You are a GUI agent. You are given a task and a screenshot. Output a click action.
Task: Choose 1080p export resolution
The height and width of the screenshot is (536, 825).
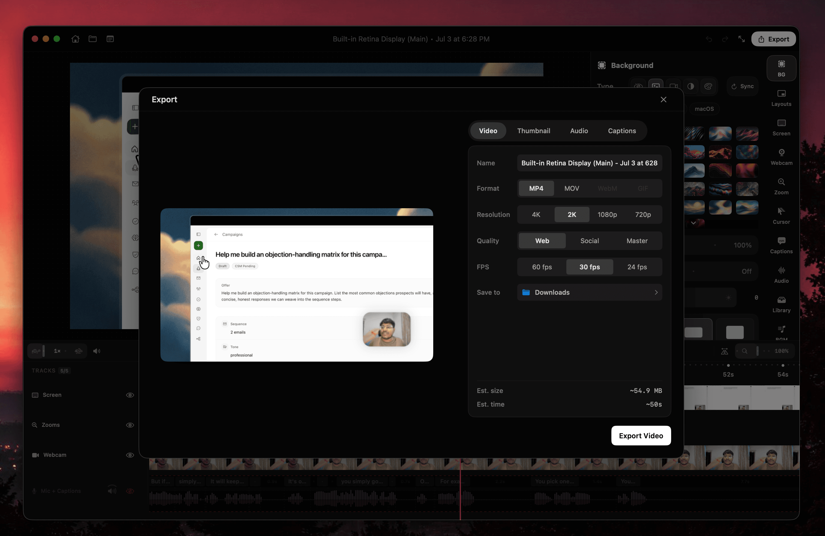tap(607, 215)
